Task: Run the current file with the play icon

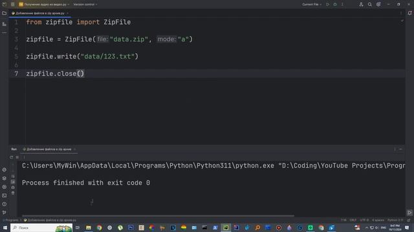Action: point(328,5)
